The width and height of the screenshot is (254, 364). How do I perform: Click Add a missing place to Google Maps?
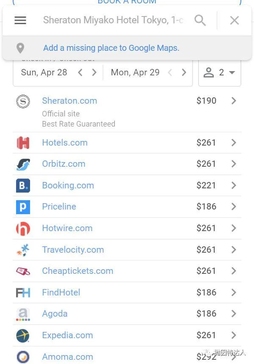pyautogui.click(x=111, y=48)
